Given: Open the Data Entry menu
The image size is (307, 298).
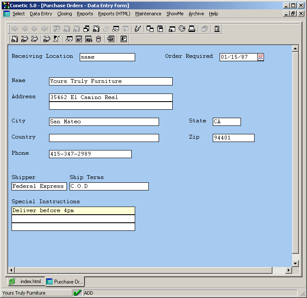Looking at the screenshot, I should 41,14.
